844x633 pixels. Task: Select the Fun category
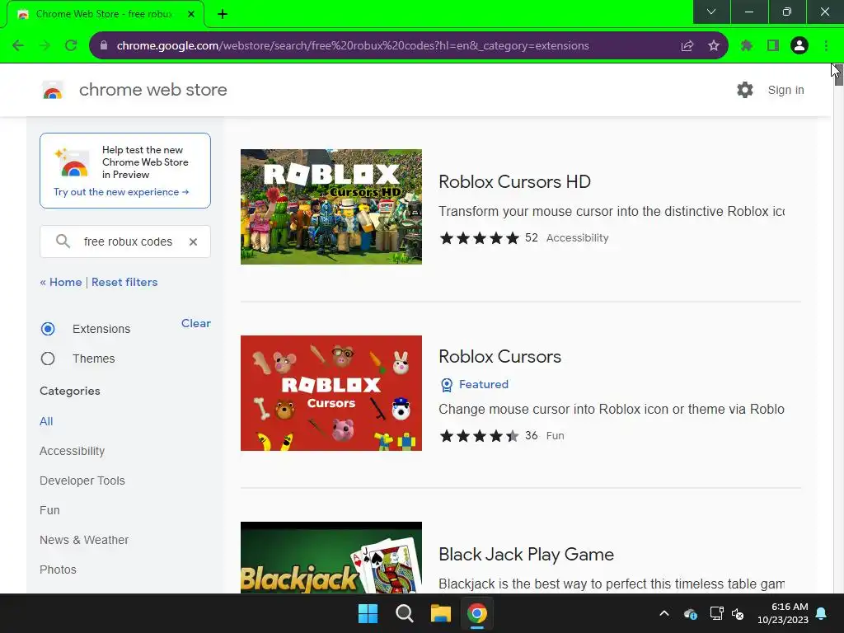pyautogui.click(x=49, y=510)
